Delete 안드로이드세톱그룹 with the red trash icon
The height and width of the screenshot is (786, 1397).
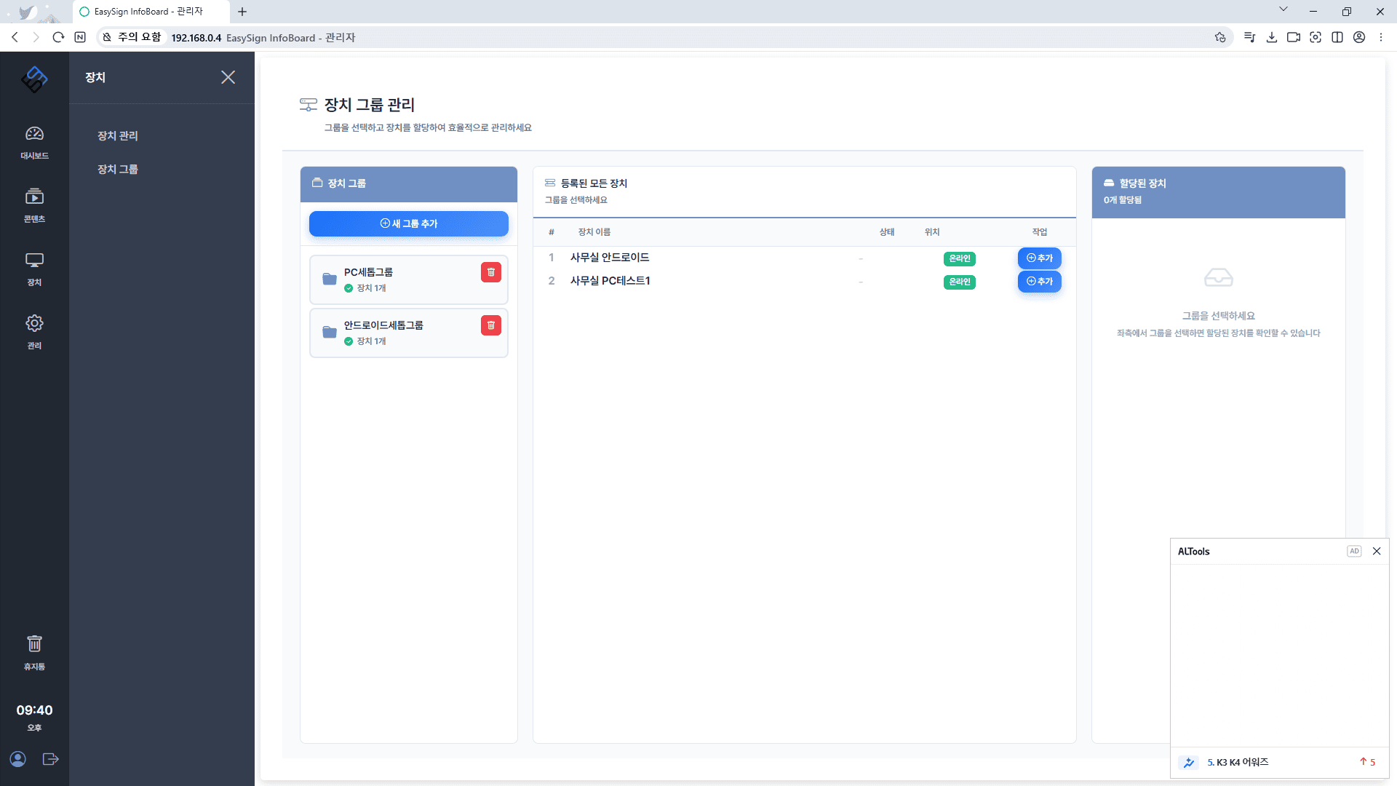tap(491, 325)
